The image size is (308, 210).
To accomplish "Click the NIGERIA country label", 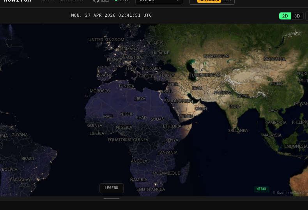I will click(124, 127).
